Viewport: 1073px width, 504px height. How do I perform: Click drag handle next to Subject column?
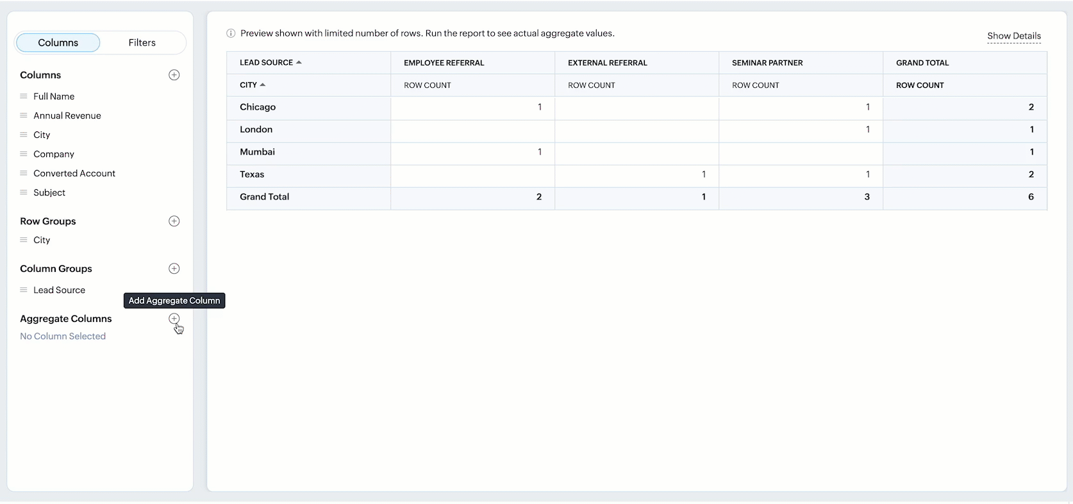24,192
